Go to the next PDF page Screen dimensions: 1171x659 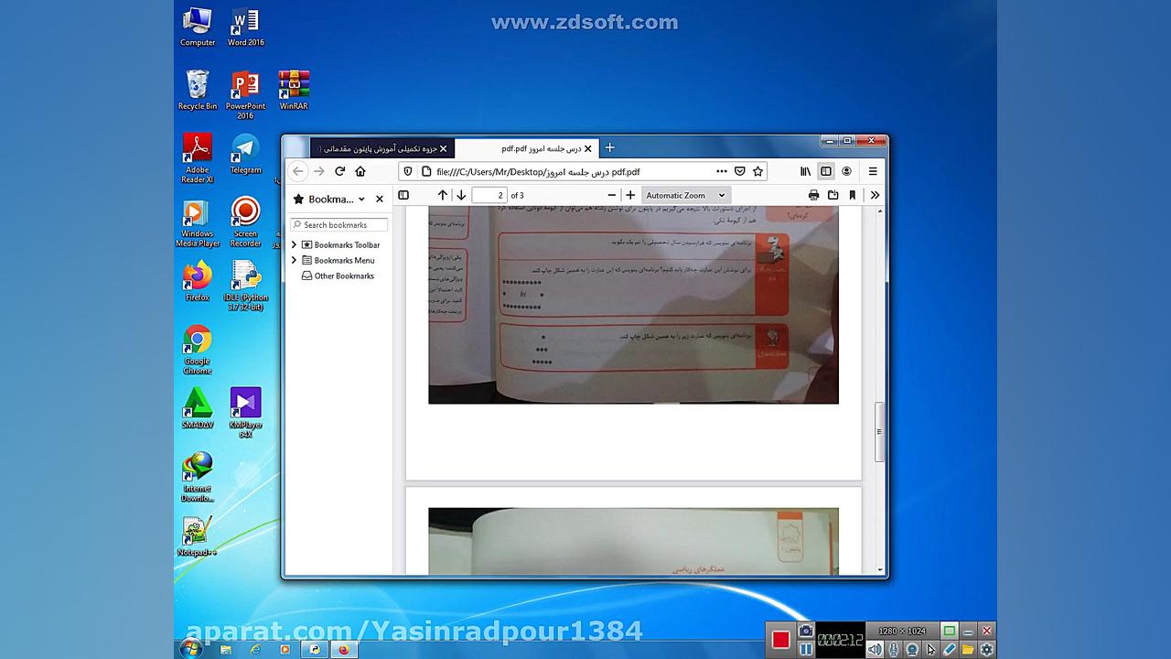(x=461, y=195)
